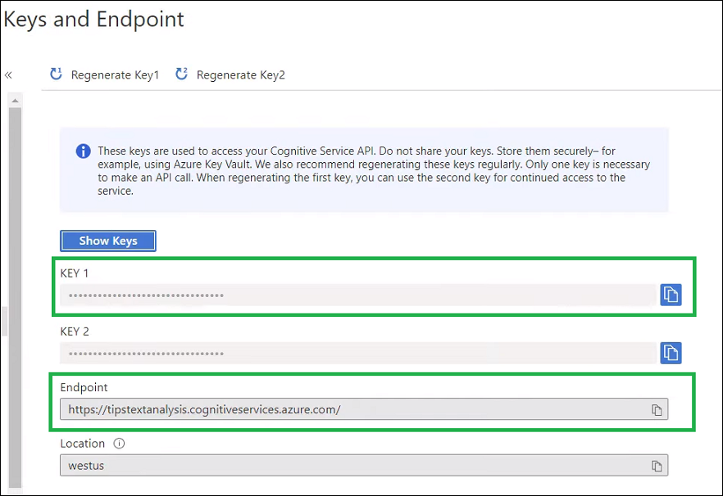
Task: Click the Cognitive Service keys notice text
Action: [x=373, y=171]
